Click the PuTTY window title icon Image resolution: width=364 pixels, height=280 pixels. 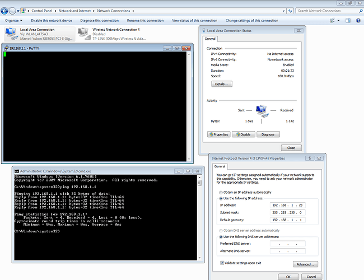click(x=6, y=48)
